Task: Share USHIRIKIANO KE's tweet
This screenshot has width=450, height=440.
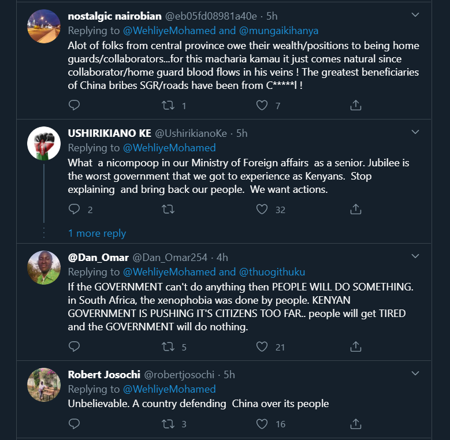Action: coord(356,209)
